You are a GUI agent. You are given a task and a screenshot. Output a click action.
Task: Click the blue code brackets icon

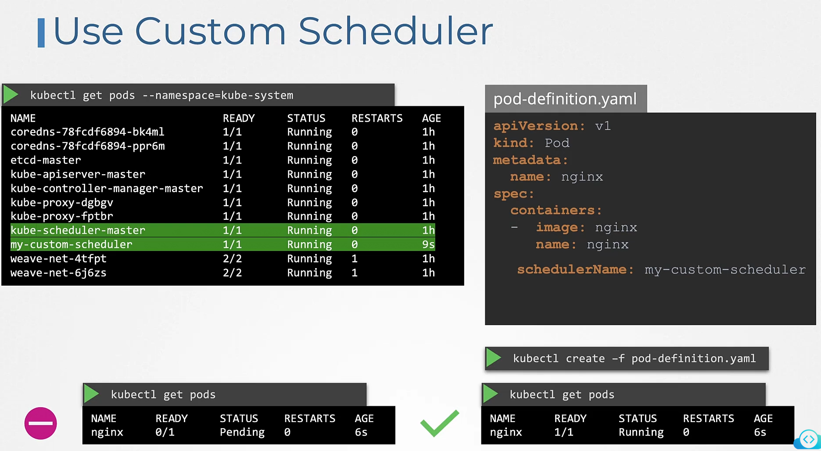[x=808, y=439]
